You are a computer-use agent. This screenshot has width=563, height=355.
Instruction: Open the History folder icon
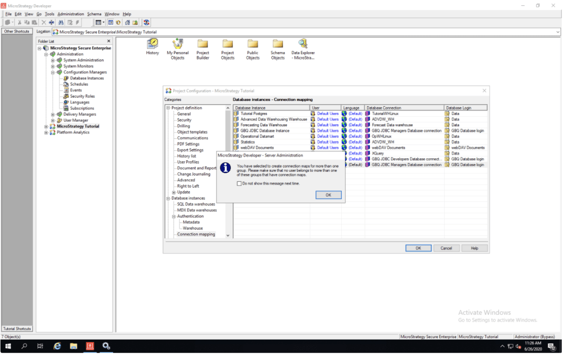pos(152,44)
